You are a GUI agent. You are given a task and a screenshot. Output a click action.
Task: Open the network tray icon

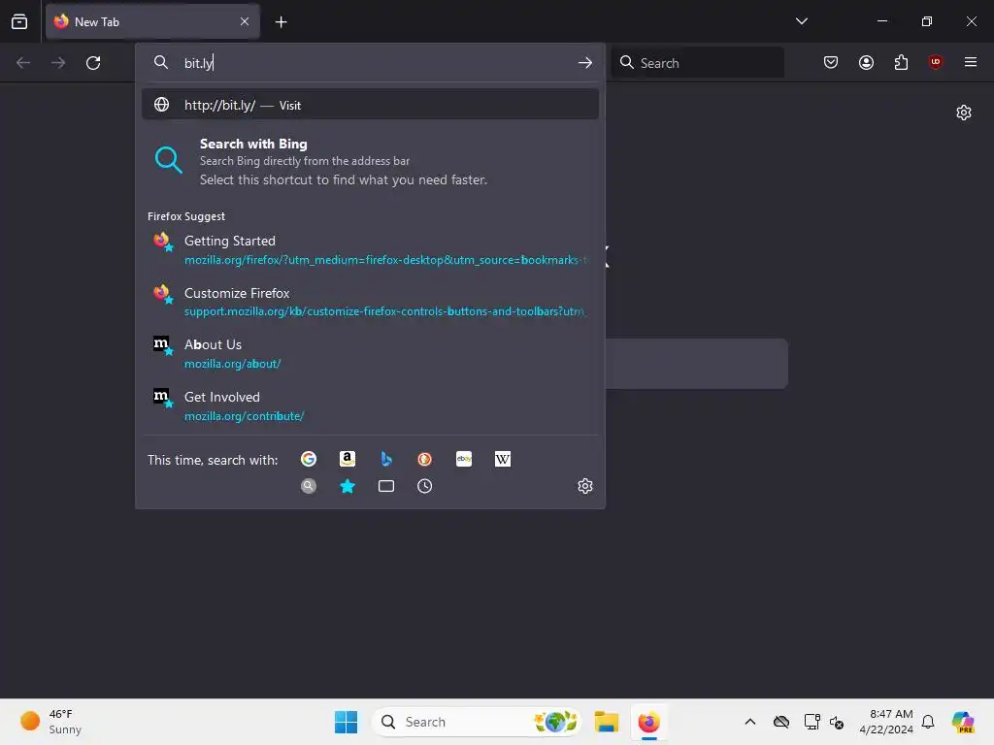[812, 722]
